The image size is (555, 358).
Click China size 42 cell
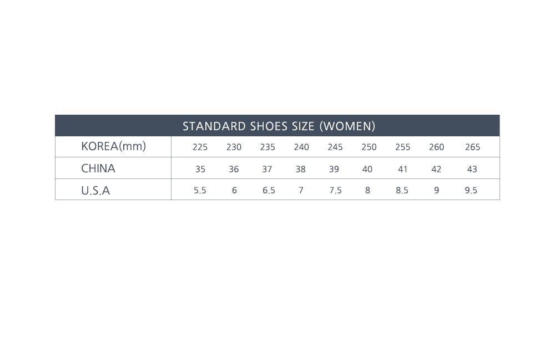436,170
